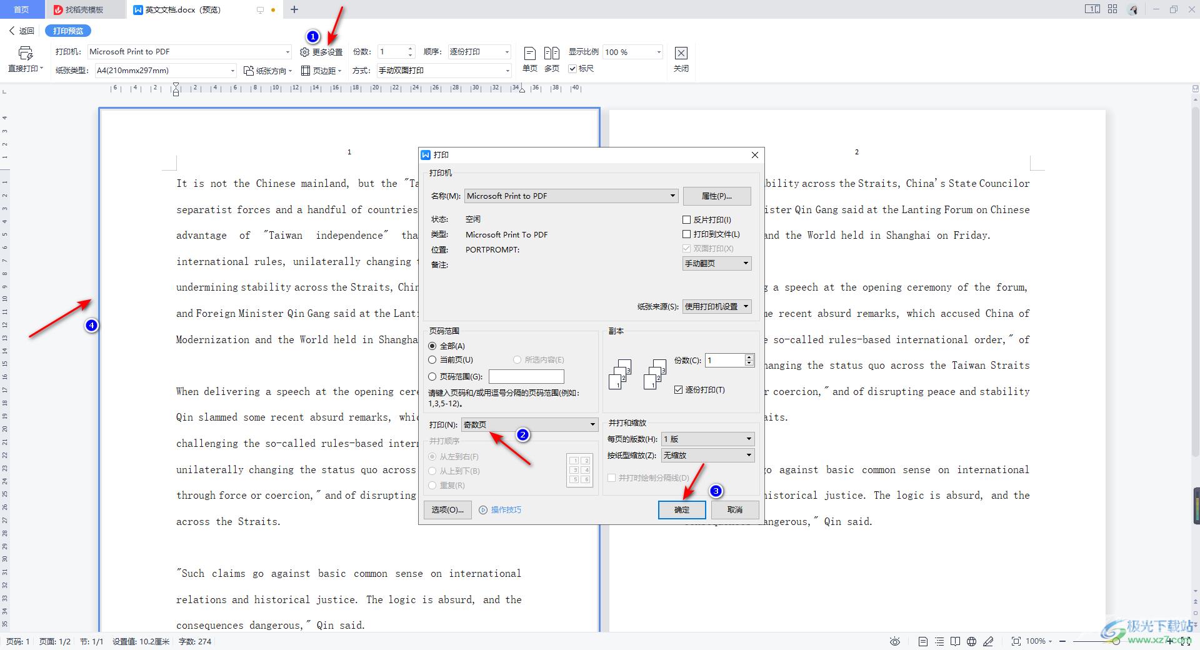Select web layout globe icon in status bar
1200x650 pixels.
coord(971,641)
